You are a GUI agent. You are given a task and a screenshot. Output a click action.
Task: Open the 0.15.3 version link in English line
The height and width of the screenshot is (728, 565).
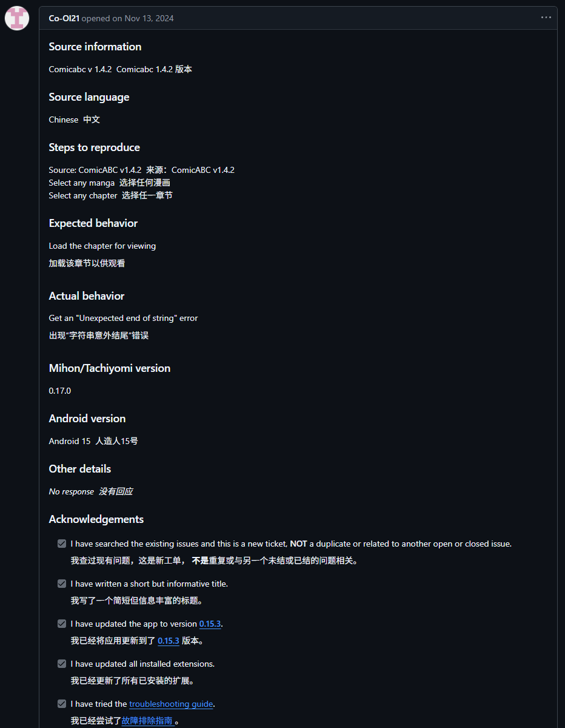pyautogui.click(x=210, y=624)
